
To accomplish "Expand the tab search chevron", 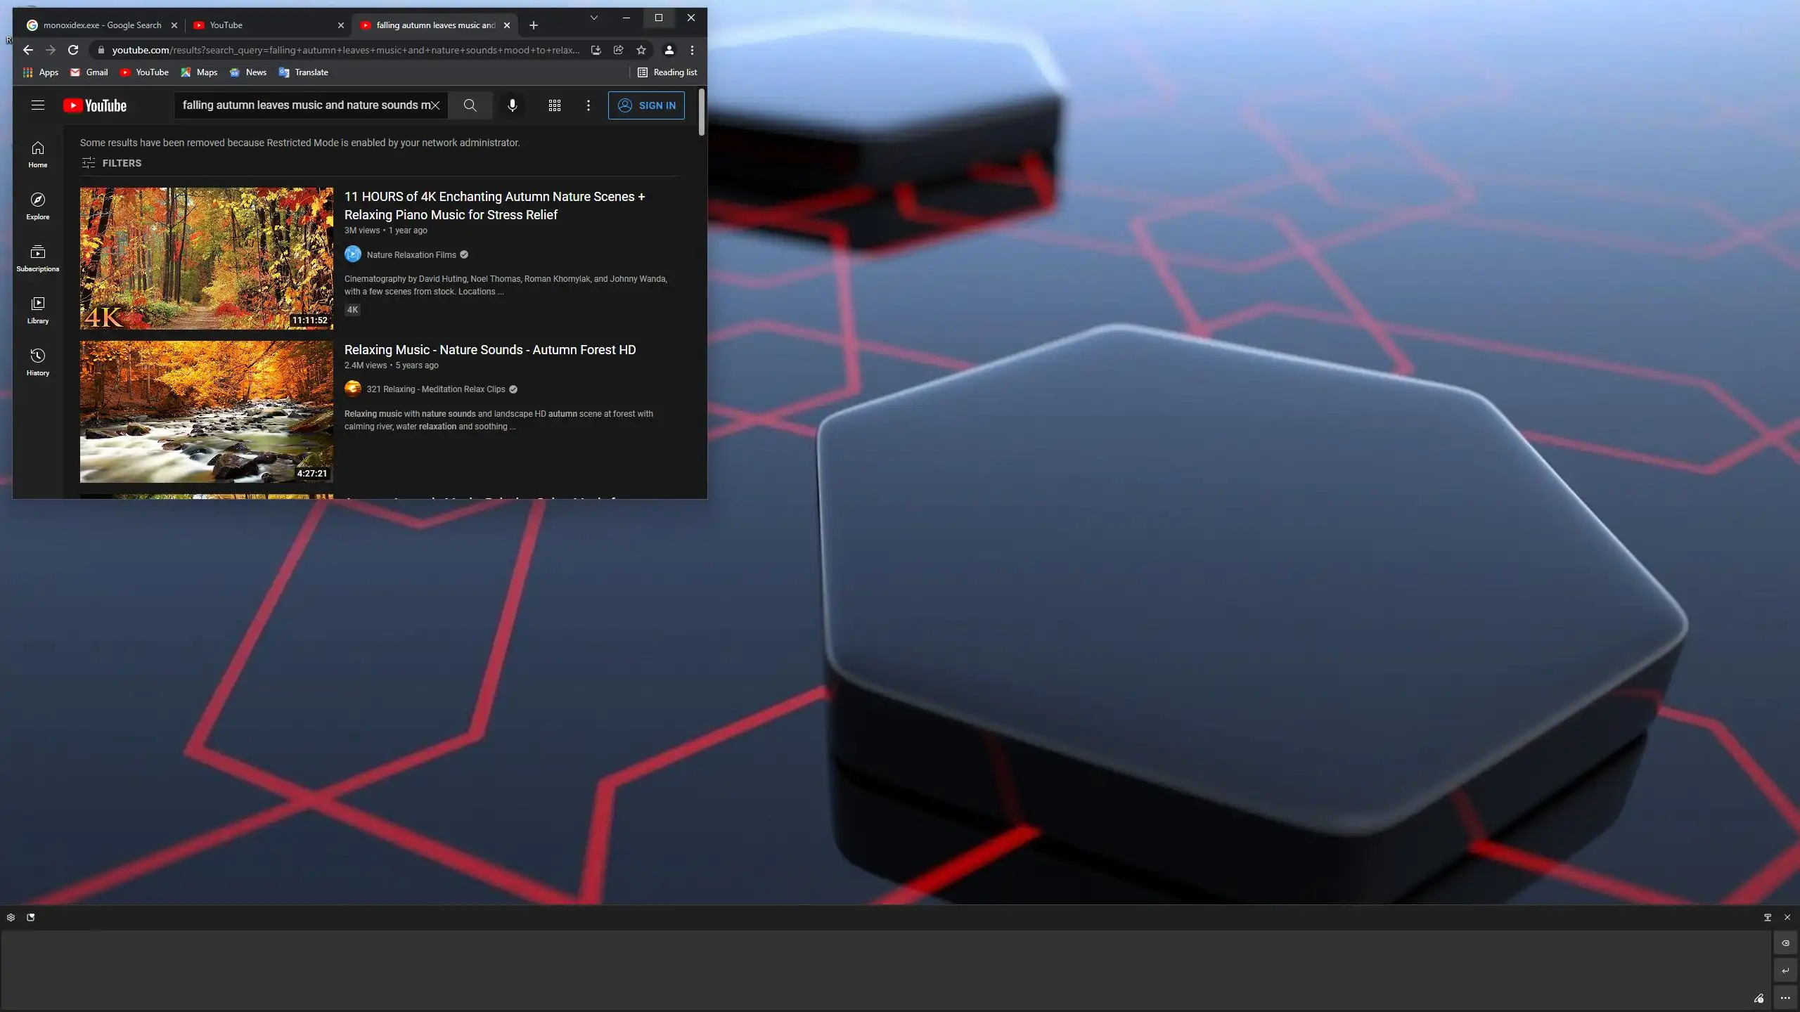I will pos(594,18).
